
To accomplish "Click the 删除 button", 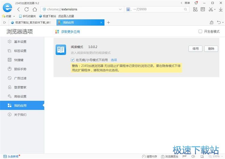I will 211,49.
